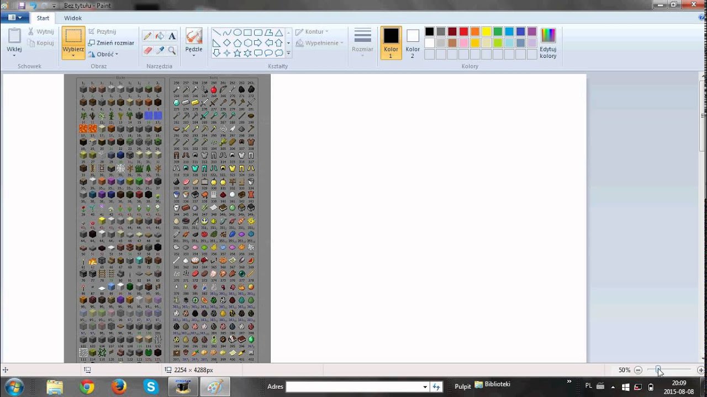Choose the diamond shape

(227, 43)
